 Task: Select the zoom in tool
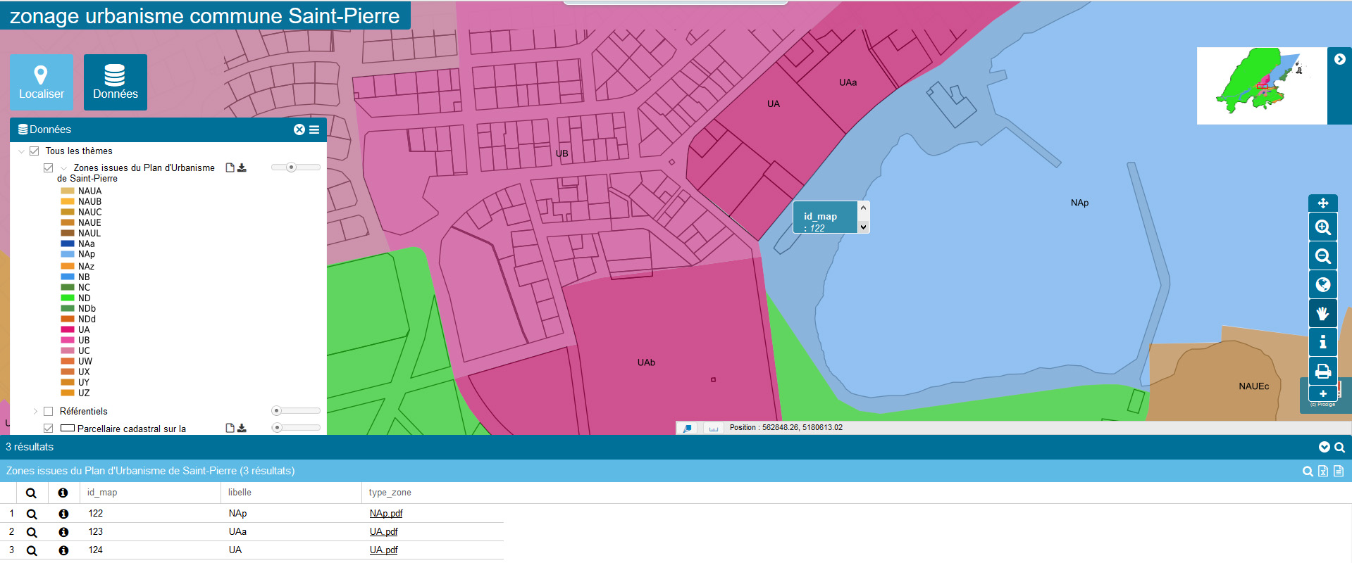[x=1323, y=227]
